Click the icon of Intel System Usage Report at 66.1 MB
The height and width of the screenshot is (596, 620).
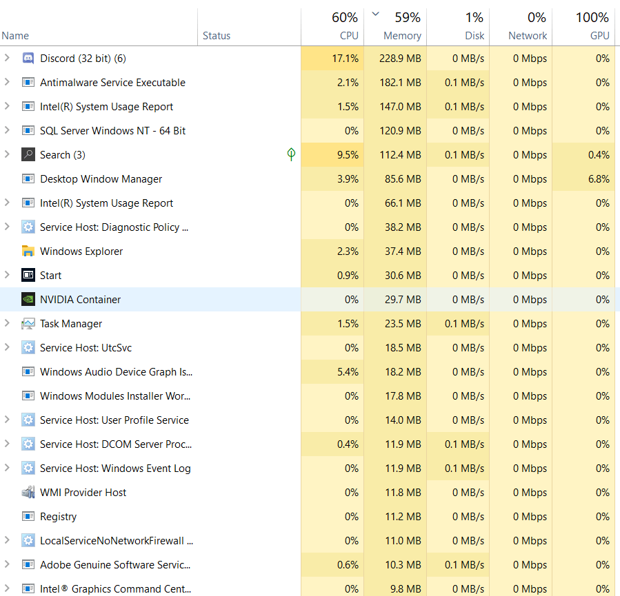pos(28,203)
